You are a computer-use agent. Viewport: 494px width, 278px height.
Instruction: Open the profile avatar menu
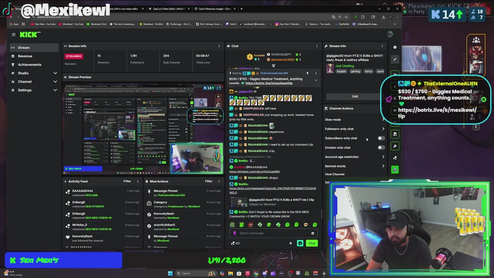[x=390, y=34]
